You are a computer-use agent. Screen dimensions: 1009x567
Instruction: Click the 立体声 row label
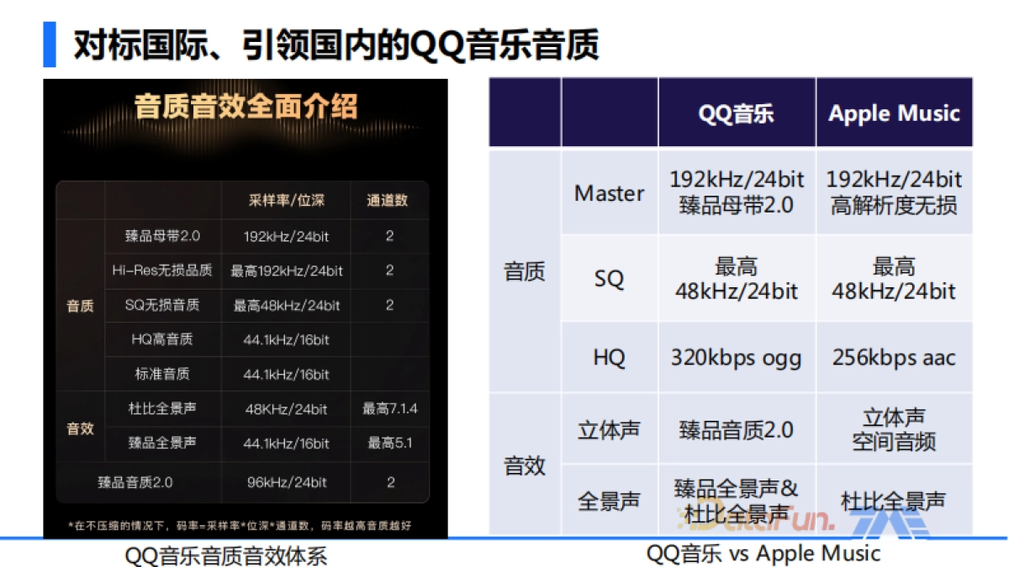[x=608, y=429]
